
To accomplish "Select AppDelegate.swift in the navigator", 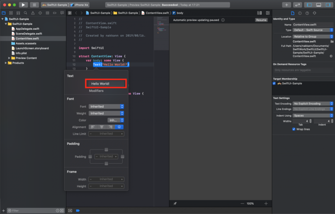I will pyautogui.click(x=27, y=29).
